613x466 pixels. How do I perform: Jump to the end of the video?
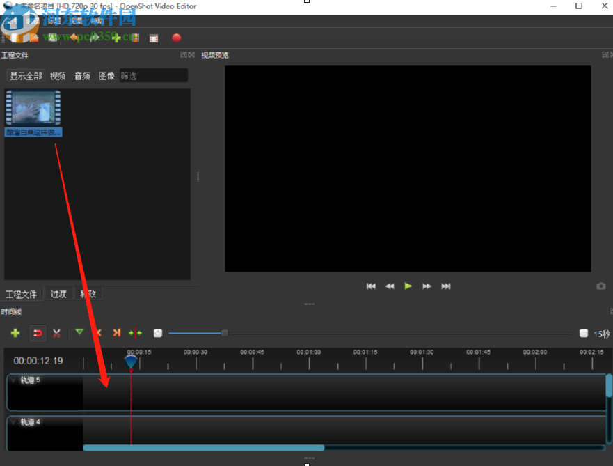pos(446,286)
